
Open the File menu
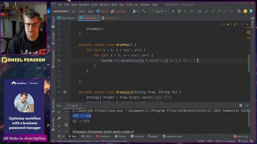pyautogui.click(x=60, y=4)
